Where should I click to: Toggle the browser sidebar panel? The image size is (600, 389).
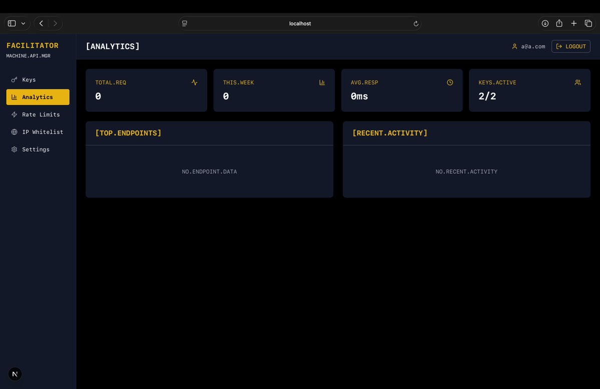coord(12,23)
